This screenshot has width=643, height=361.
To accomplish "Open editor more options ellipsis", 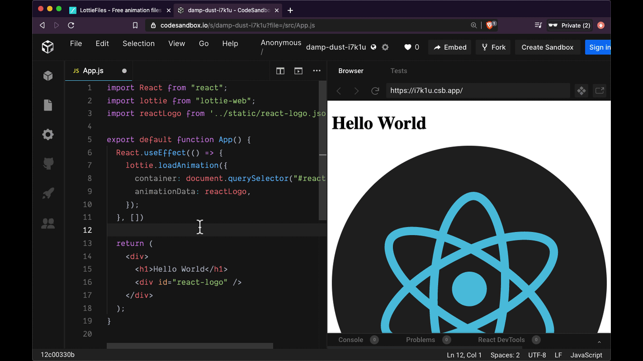I will [316, 71].
